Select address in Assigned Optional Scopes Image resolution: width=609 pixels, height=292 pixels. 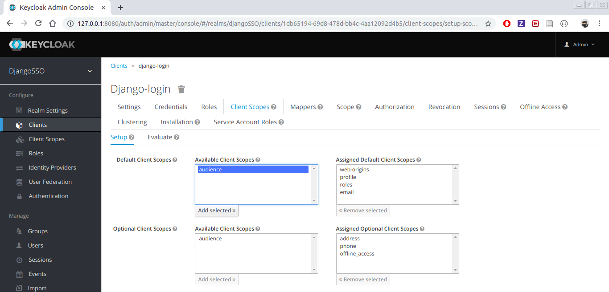point(394,239)
